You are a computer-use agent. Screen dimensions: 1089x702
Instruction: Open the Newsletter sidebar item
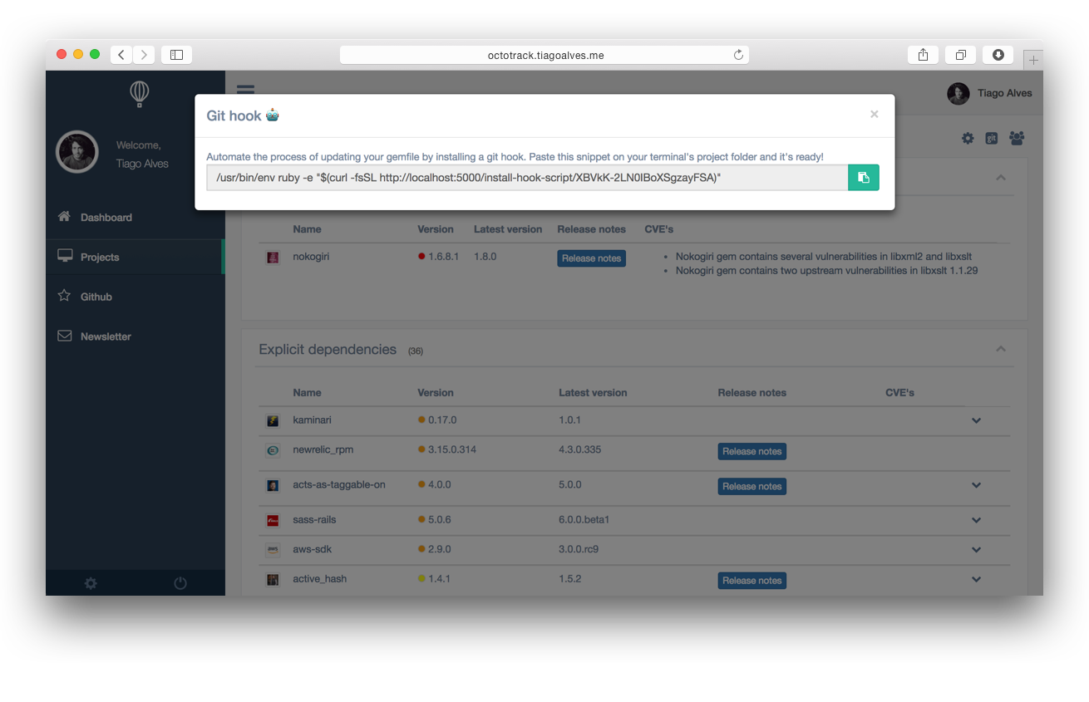(136, 336)
